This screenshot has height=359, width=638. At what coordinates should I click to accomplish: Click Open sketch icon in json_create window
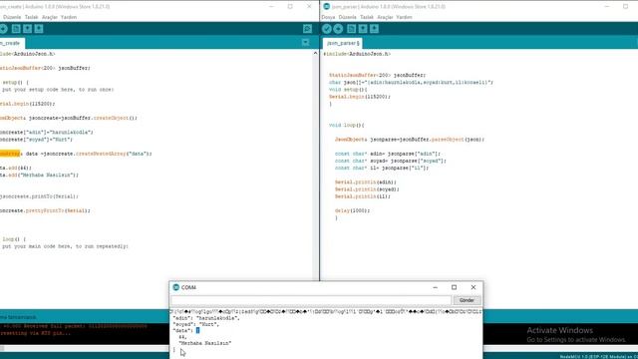pyautogui.click(x=27, y=29)
